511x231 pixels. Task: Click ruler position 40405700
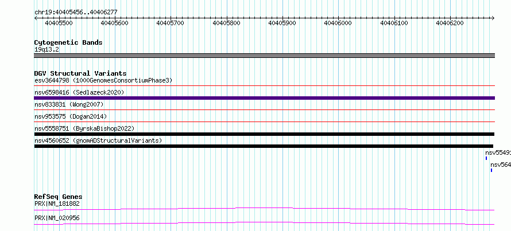(x=171, y=23)
